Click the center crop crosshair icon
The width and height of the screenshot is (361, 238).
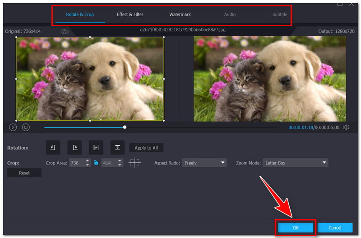pos(134,163)
